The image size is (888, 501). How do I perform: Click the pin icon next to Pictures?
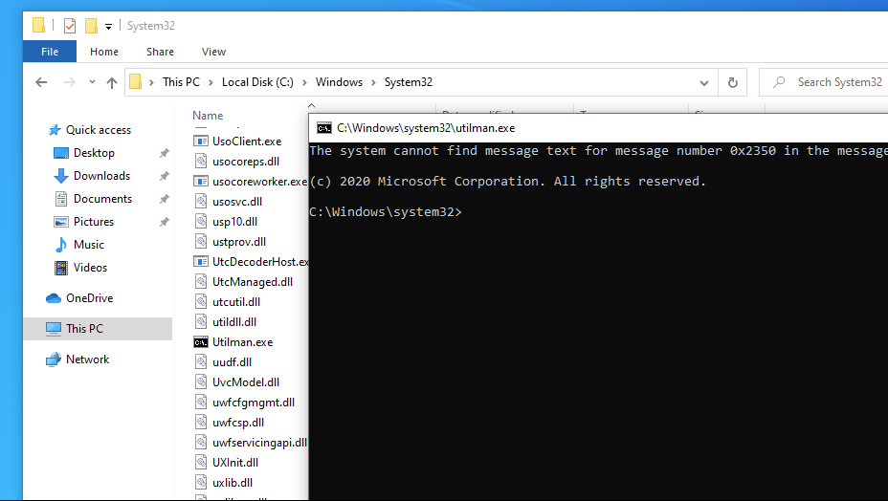click(165, 222)
